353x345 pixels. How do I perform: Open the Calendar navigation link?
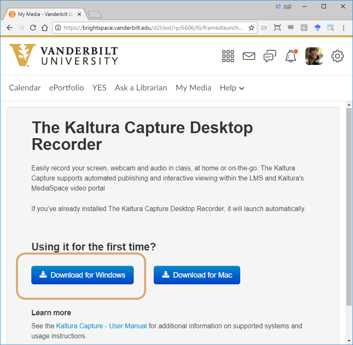click(x=25, y=88)
